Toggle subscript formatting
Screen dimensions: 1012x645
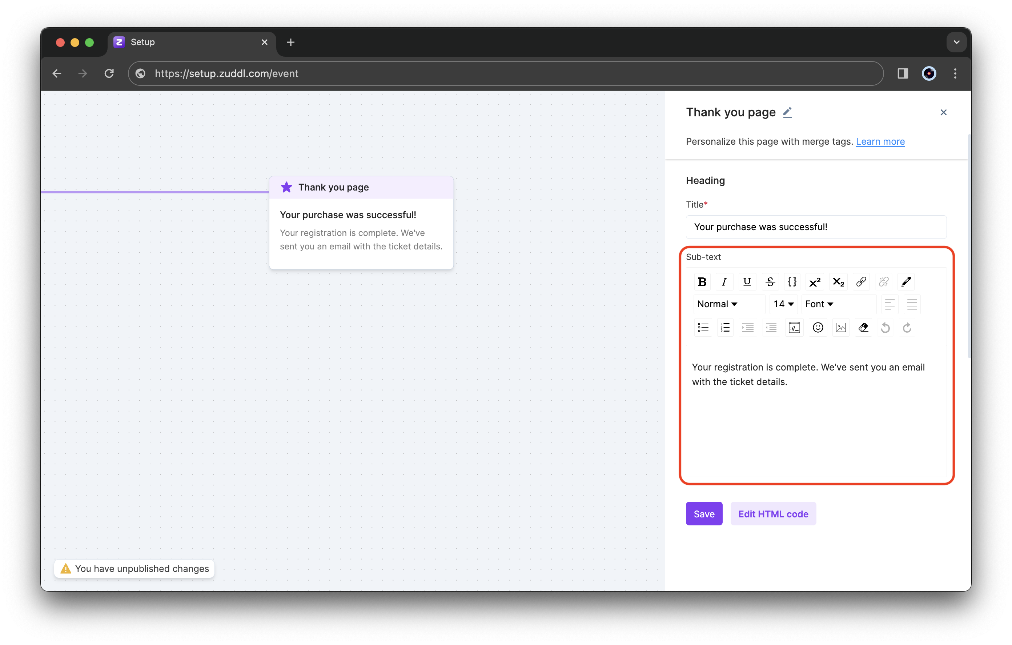tap(838, 281)
